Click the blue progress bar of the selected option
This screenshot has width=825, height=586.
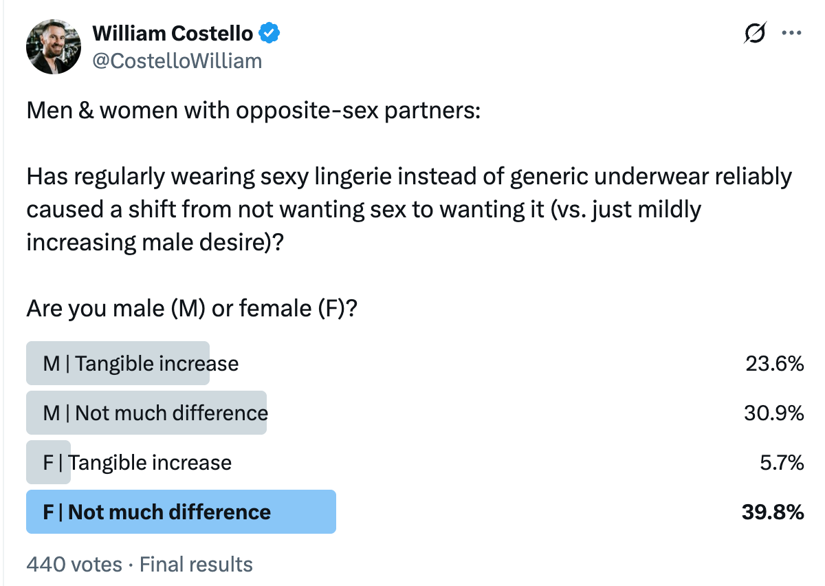(x=181, y=512)
